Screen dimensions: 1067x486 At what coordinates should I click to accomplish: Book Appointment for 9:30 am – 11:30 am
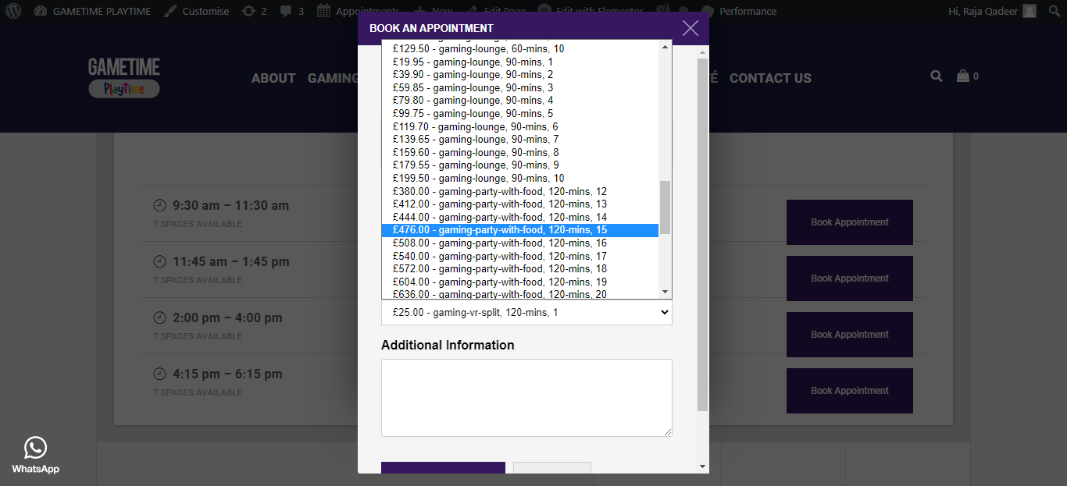tap(850, 222)
